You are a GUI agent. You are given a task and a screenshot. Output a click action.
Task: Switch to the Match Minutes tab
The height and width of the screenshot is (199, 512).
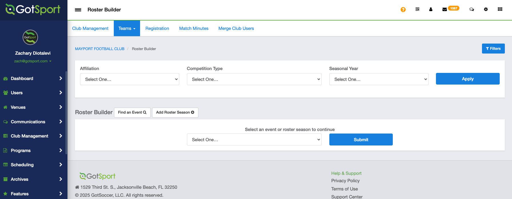click(194, 28)
